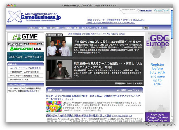The height and width of the screenshot is (130, 179).
Task: Open ゲームビジネス新潮流(中村彰憲) sidebar link
Action: coord(25,76)
